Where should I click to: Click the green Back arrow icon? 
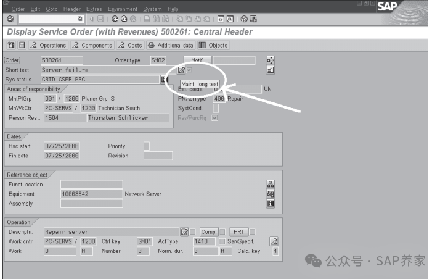115,19
